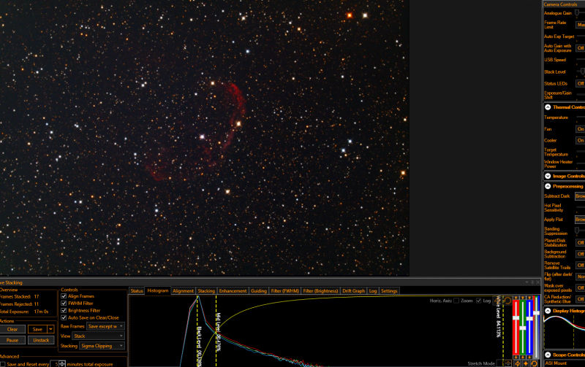585x367 pixels.
Task: Toggle the Align Frames checkbox
Action: click(x=64, y=296)
